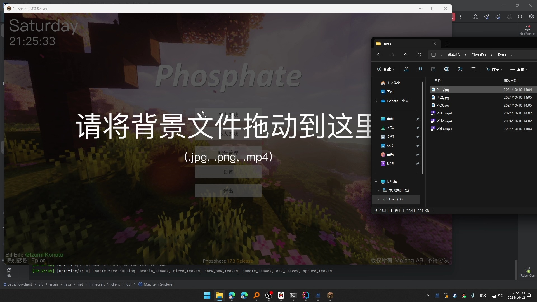This screenshot has width=537, height=302.
Task: Add a new Explorer tab with plus
Action: click(447, 44)
